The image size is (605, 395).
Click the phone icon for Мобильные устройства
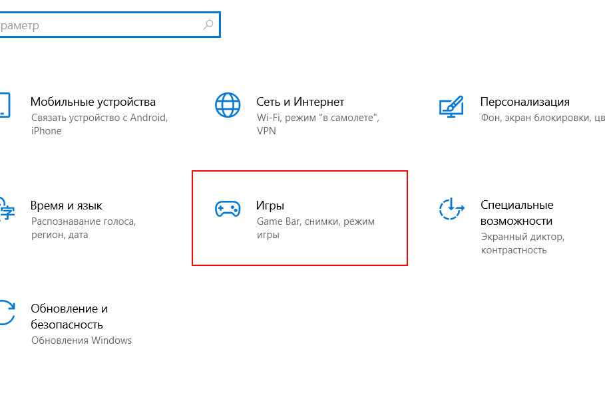click(4, 105)
